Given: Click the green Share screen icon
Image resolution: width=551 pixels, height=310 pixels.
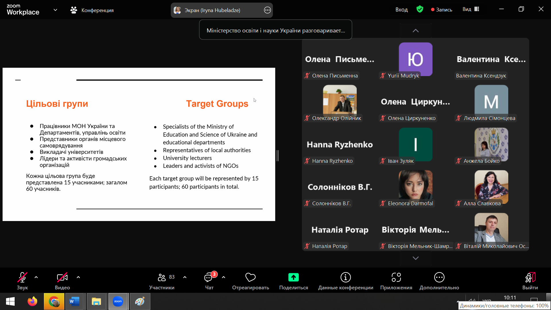Looking at the screenshot, I should click(x=293, y=277).
